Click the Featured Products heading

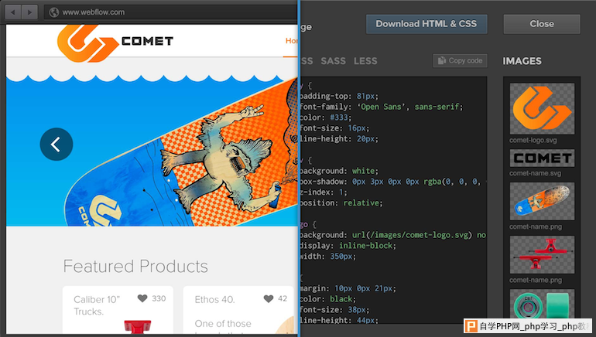tap(135, 266)
